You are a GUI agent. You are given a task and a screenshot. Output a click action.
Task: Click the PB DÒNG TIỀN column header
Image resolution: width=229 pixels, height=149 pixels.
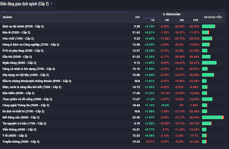click(212, 17)
